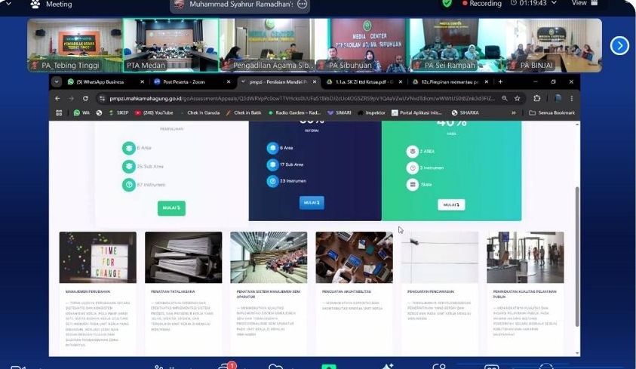
Task: Open the WA WhatsApp bookmark
Action: pos(81,112)
